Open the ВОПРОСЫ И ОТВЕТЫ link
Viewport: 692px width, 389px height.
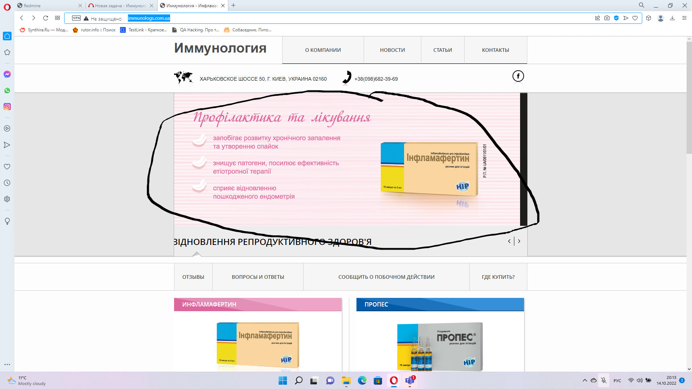click(x=258, y=277)
